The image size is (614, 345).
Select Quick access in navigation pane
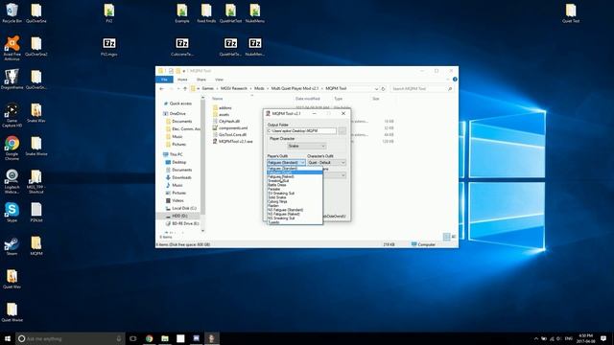click(x=180, y=103)
